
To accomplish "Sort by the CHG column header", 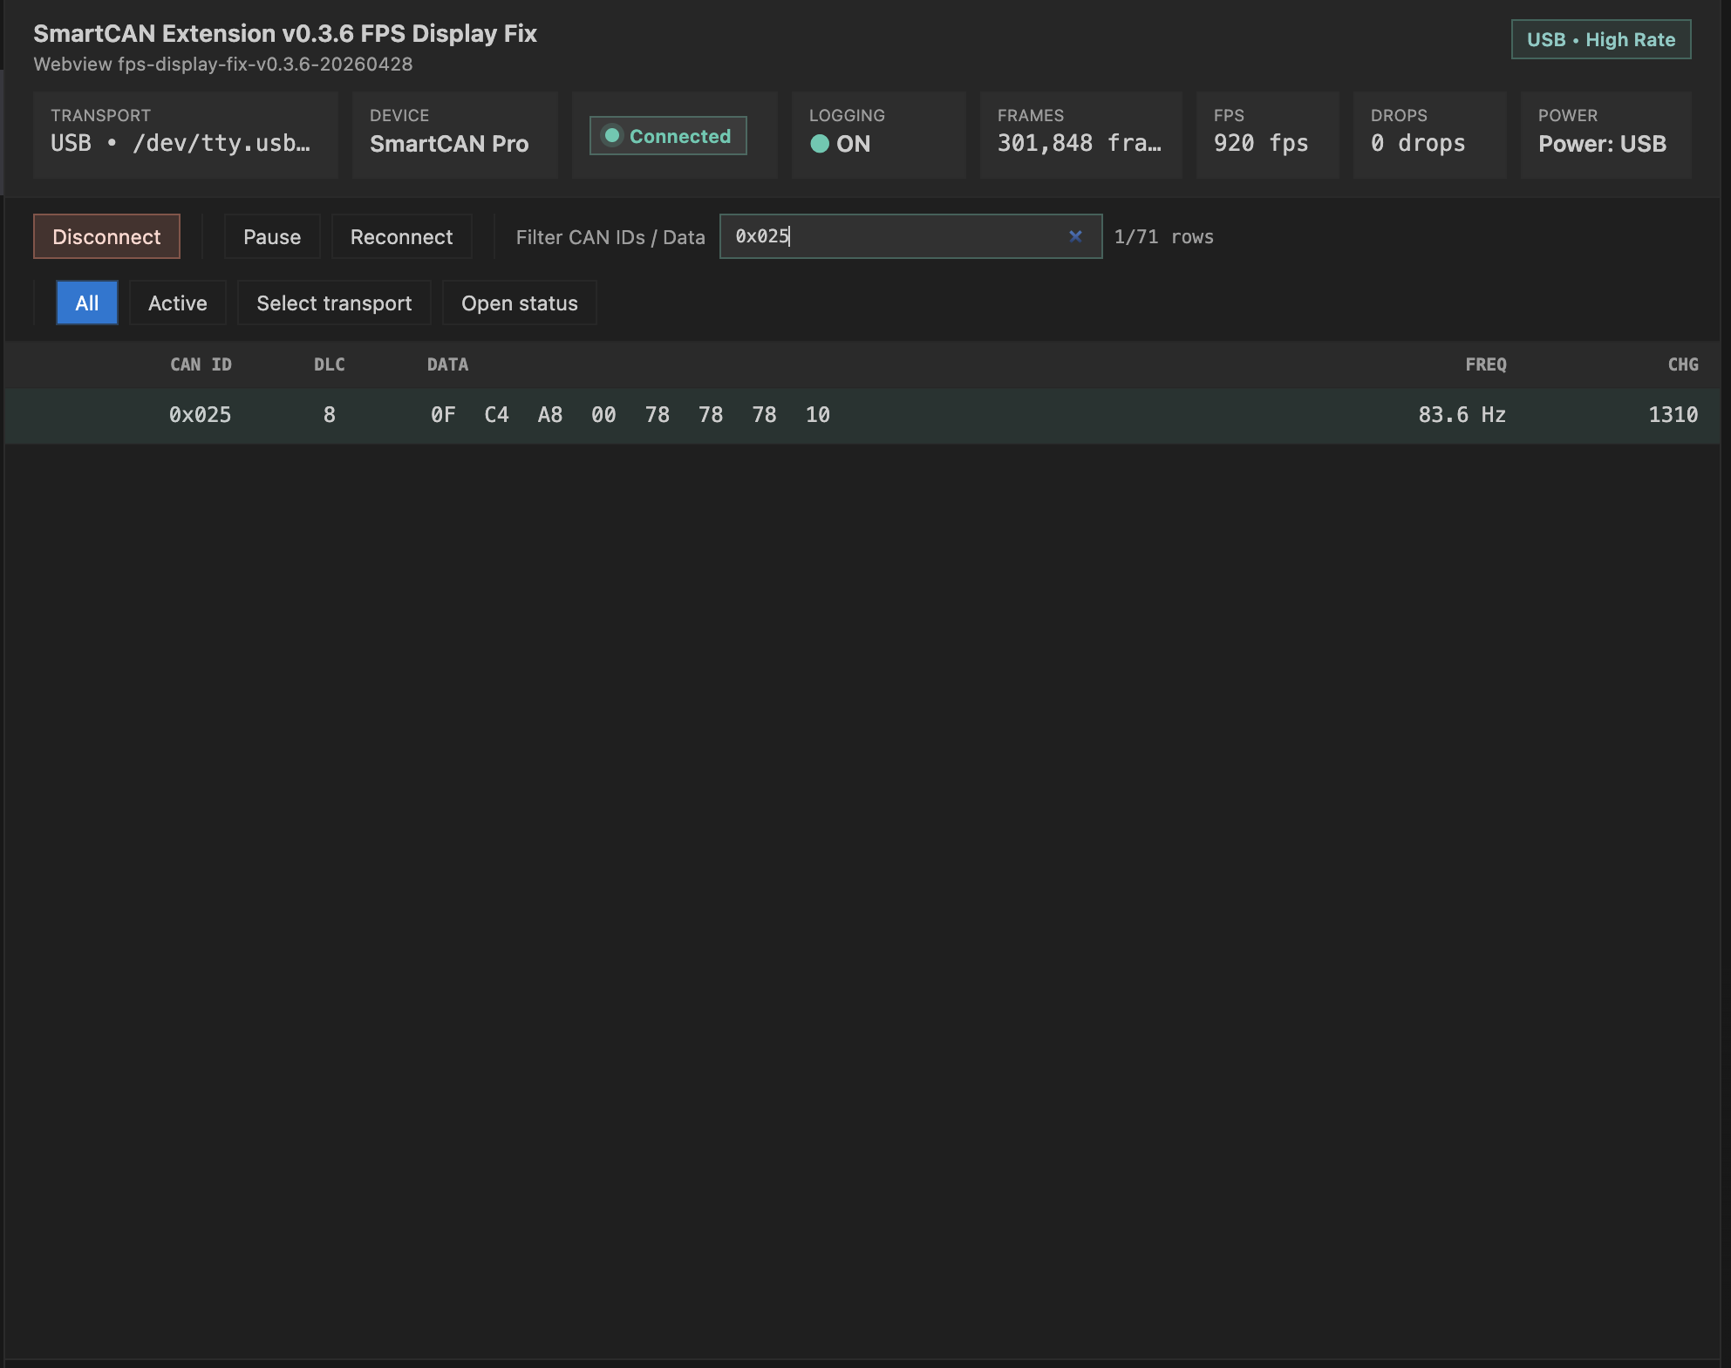I will pyautogui.click(x=1682, y=364).
